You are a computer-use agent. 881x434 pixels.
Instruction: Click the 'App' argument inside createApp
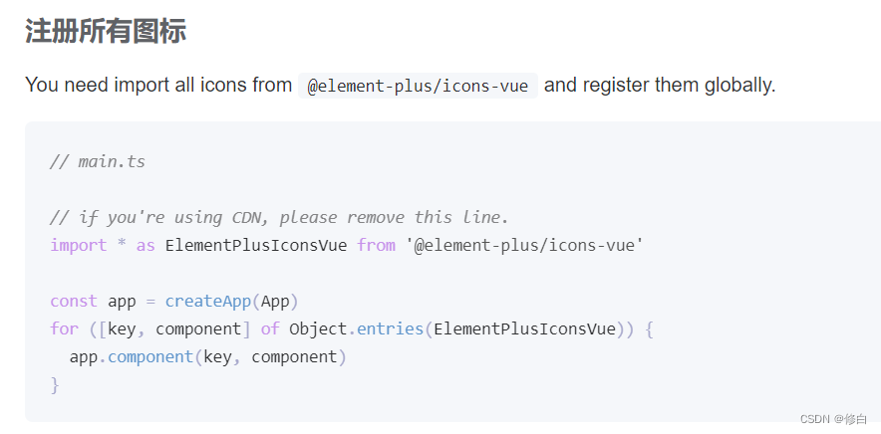point(274,301)
